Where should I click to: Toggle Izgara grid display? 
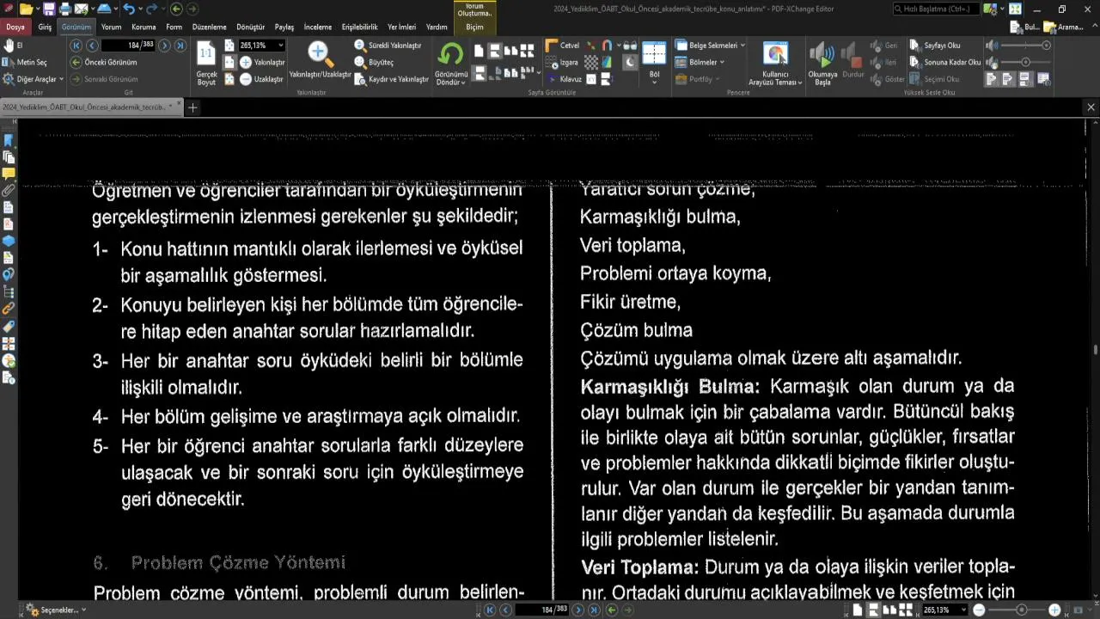coord(562,62)
